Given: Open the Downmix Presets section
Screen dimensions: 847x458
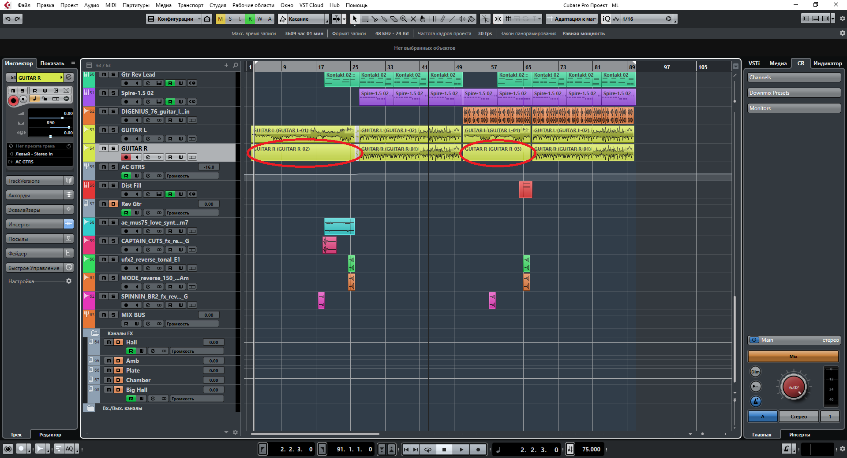Looking at the screenshot, I should (x=794, y=93).
